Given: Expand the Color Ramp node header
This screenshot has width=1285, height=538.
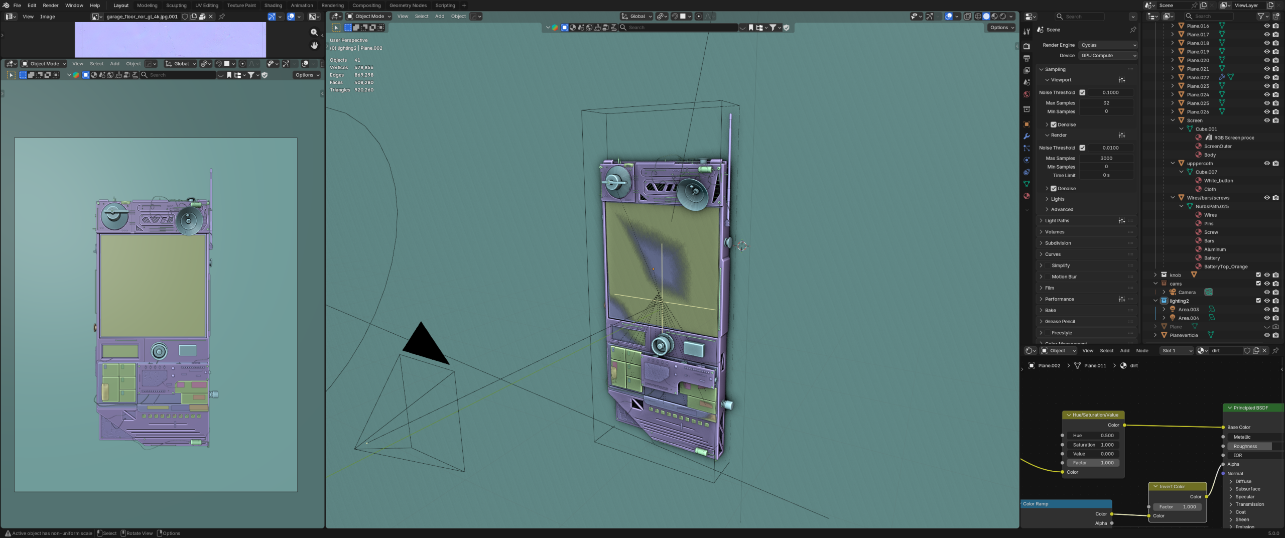Looking at the screenshot, I should tap(1066, 504).
